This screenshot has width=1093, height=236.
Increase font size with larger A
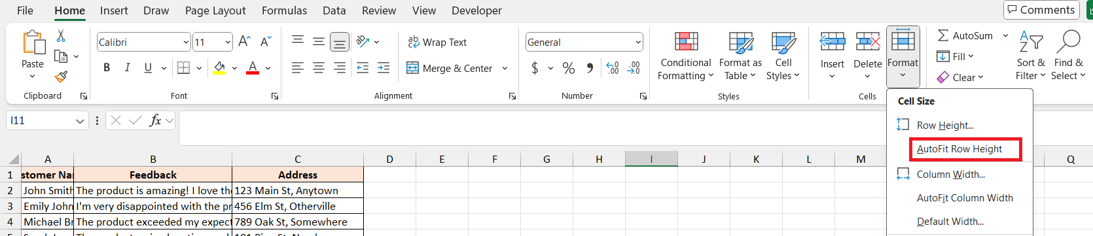coord(244,42)
